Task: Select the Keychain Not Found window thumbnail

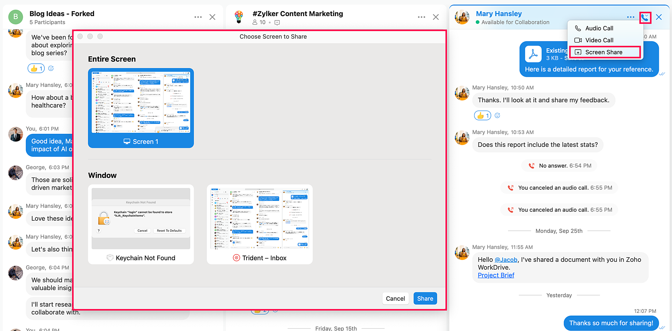Action: coord(141,224)
